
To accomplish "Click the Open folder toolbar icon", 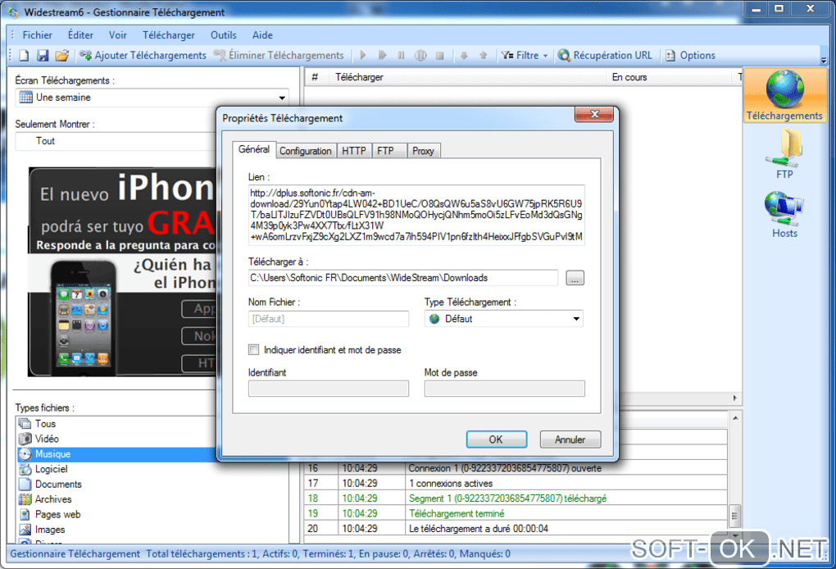I will (61, 56).
